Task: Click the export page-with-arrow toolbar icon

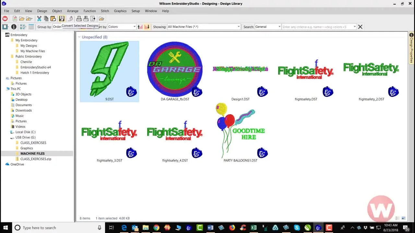Action: tap(93, 19)
